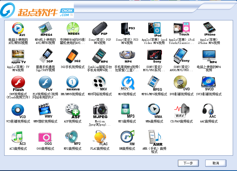Choose the Sony PSP MP4 video icon
This screenshot has height=171, width=237.
[100, 29]
